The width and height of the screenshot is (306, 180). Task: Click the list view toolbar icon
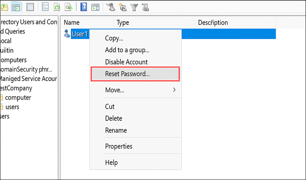[30, 7]
